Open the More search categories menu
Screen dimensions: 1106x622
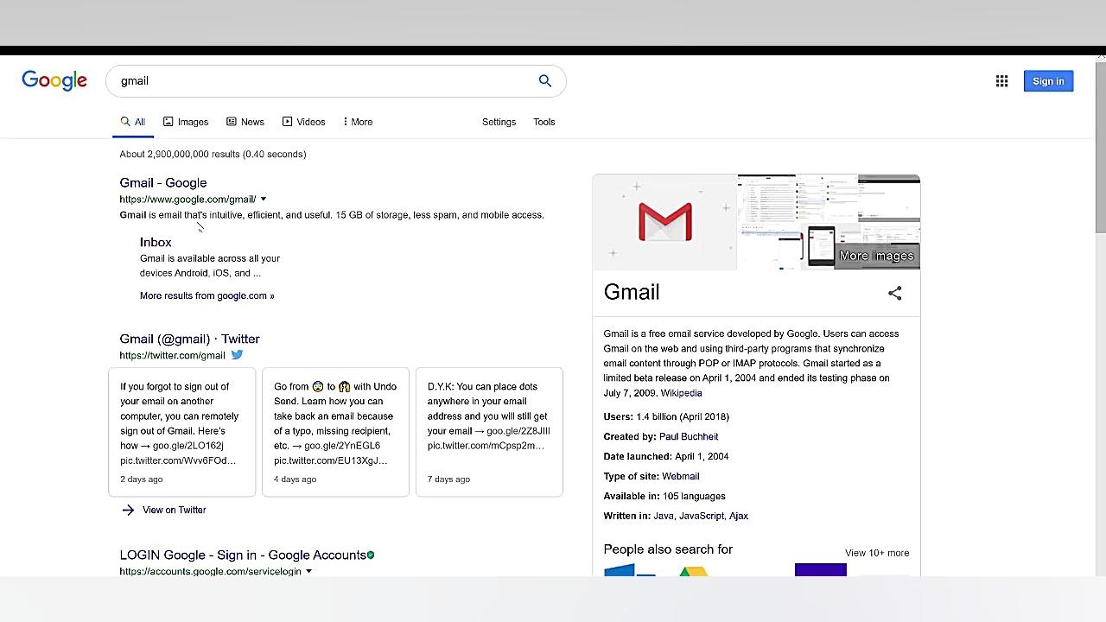coord(358,122)
